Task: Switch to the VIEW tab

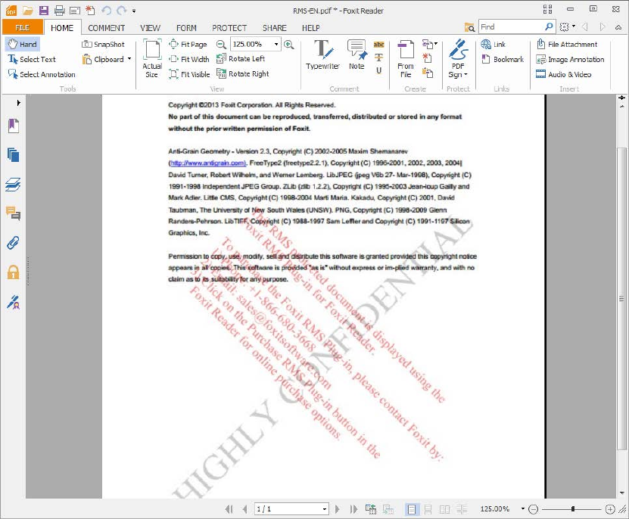Action: (150, 28)
